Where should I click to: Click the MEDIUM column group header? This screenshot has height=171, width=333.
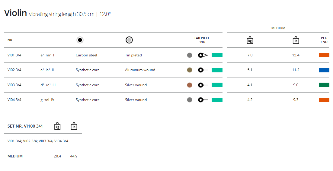pyautogui.click(x=278, y=28)
